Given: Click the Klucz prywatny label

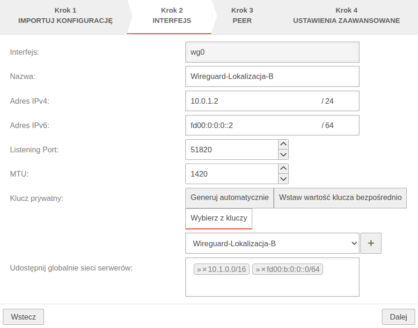Looking at the screenshot, I should pyautogui.click(x=37, y=199).
